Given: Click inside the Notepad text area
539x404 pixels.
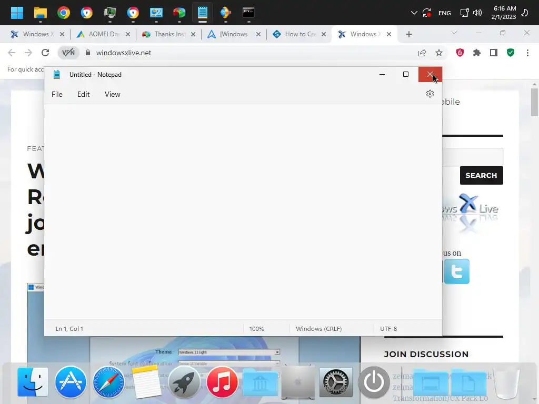Looking at the screenshot, I should (243, 211).
